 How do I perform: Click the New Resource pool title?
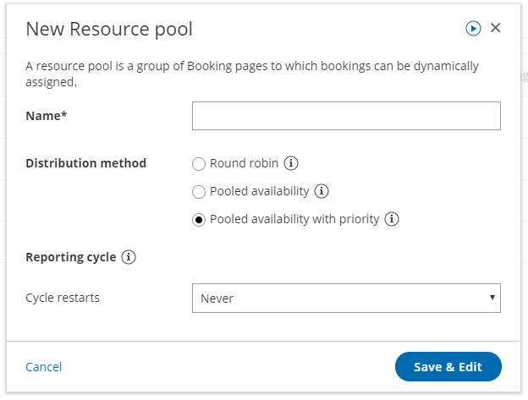tap(109, 30)
